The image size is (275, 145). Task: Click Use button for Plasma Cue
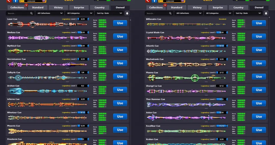(259, 76)
